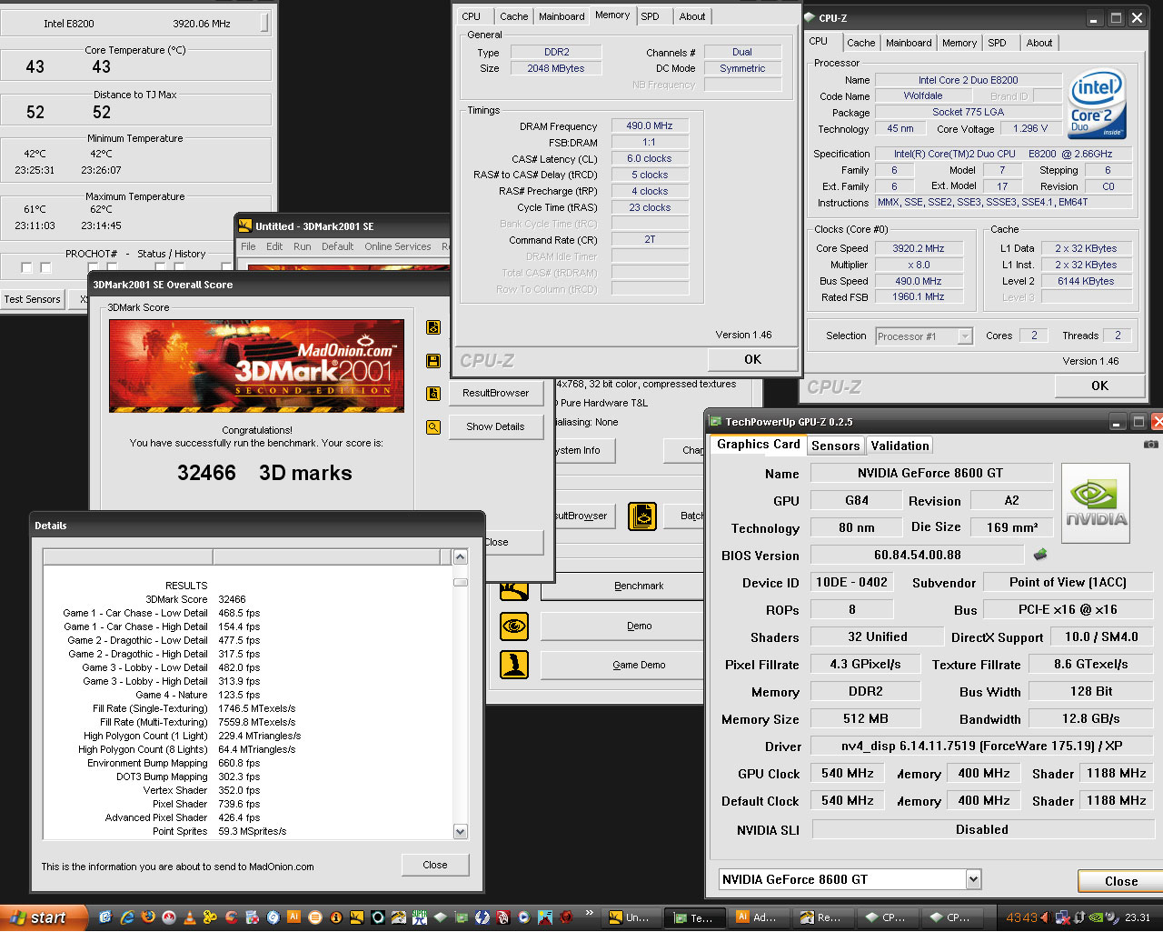Click the yellow icon next to Game Demo
The image size is (1163, 932).
tap(514, 665)
